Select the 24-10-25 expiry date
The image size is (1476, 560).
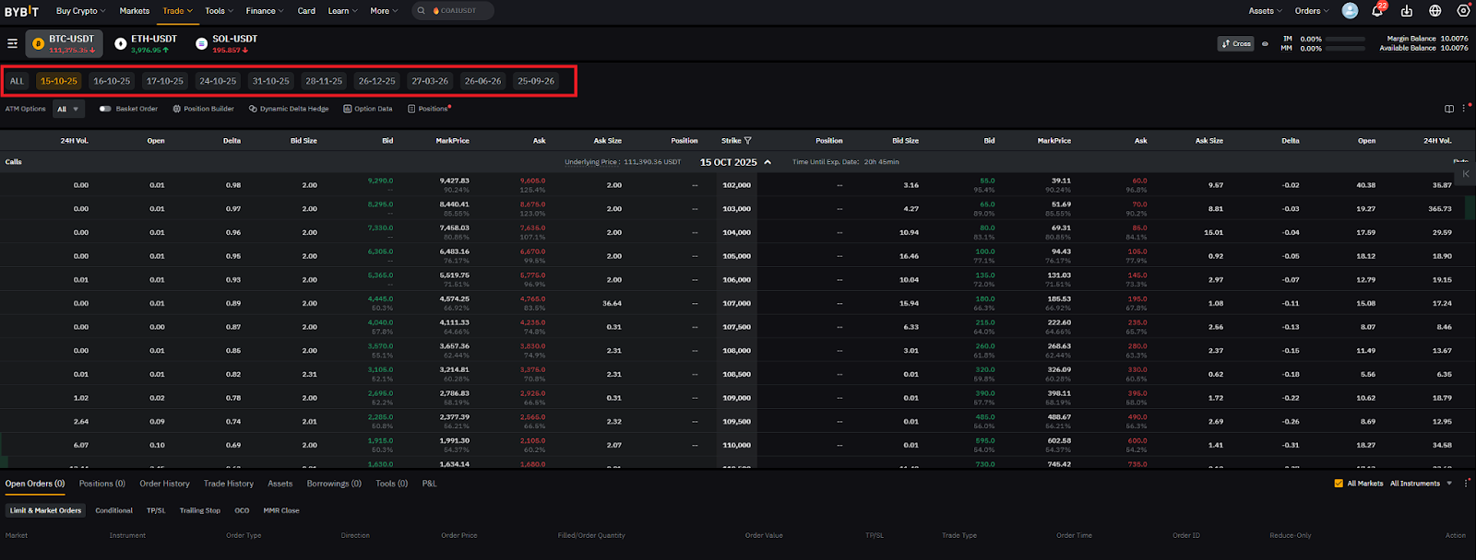[x=218, y=81]
